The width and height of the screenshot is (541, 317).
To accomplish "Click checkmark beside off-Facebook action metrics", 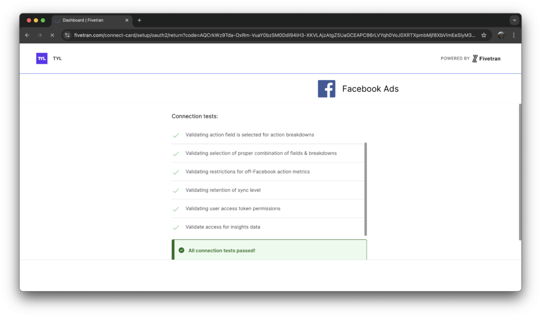I will [x=176, y=172].
